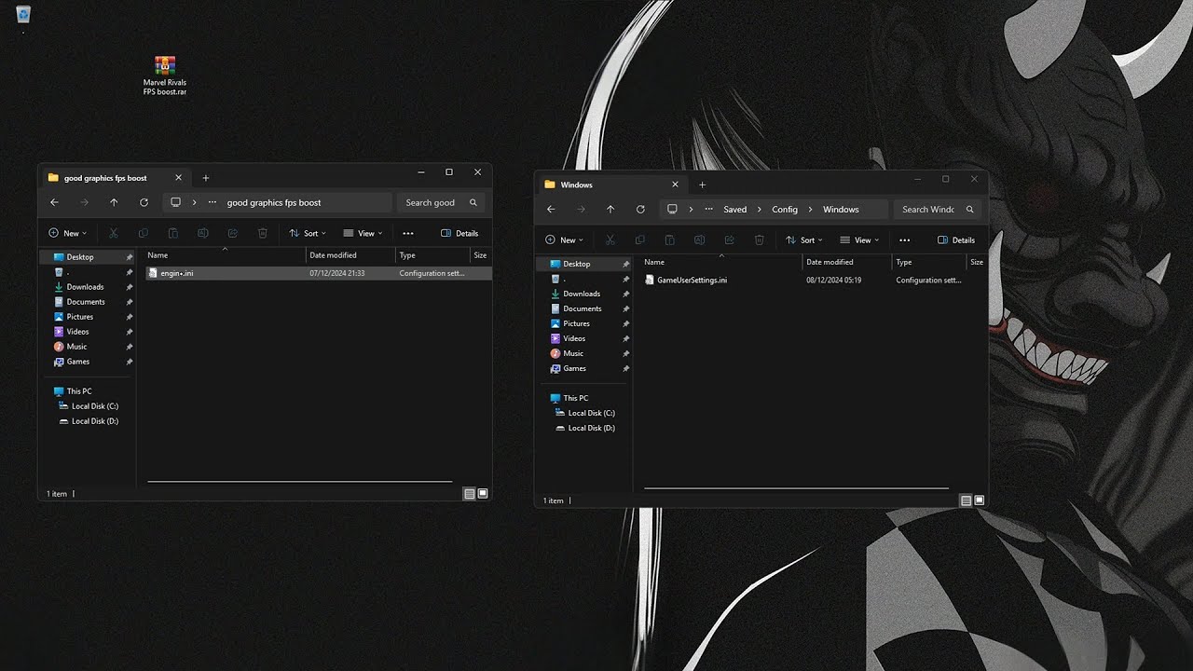Open Games in Windows window sidebar
This screenshot has height=671, width=1193.
574,368
